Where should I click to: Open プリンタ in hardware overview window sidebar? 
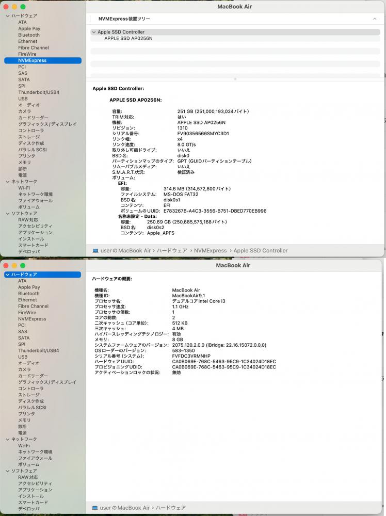point(27,414)
